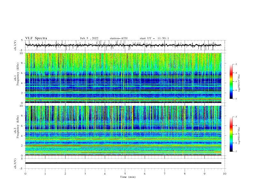The image size is (253, 195).
Task: Click the time axis tick label '10'
Action: [225, 174]
